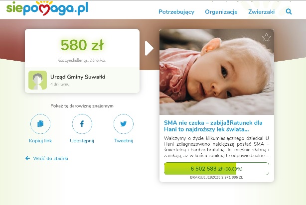Click the Udostępnij label
Image resolution: width=306 pixels, height=205 pixels.
pyautogui.click(x=82, y=141)
